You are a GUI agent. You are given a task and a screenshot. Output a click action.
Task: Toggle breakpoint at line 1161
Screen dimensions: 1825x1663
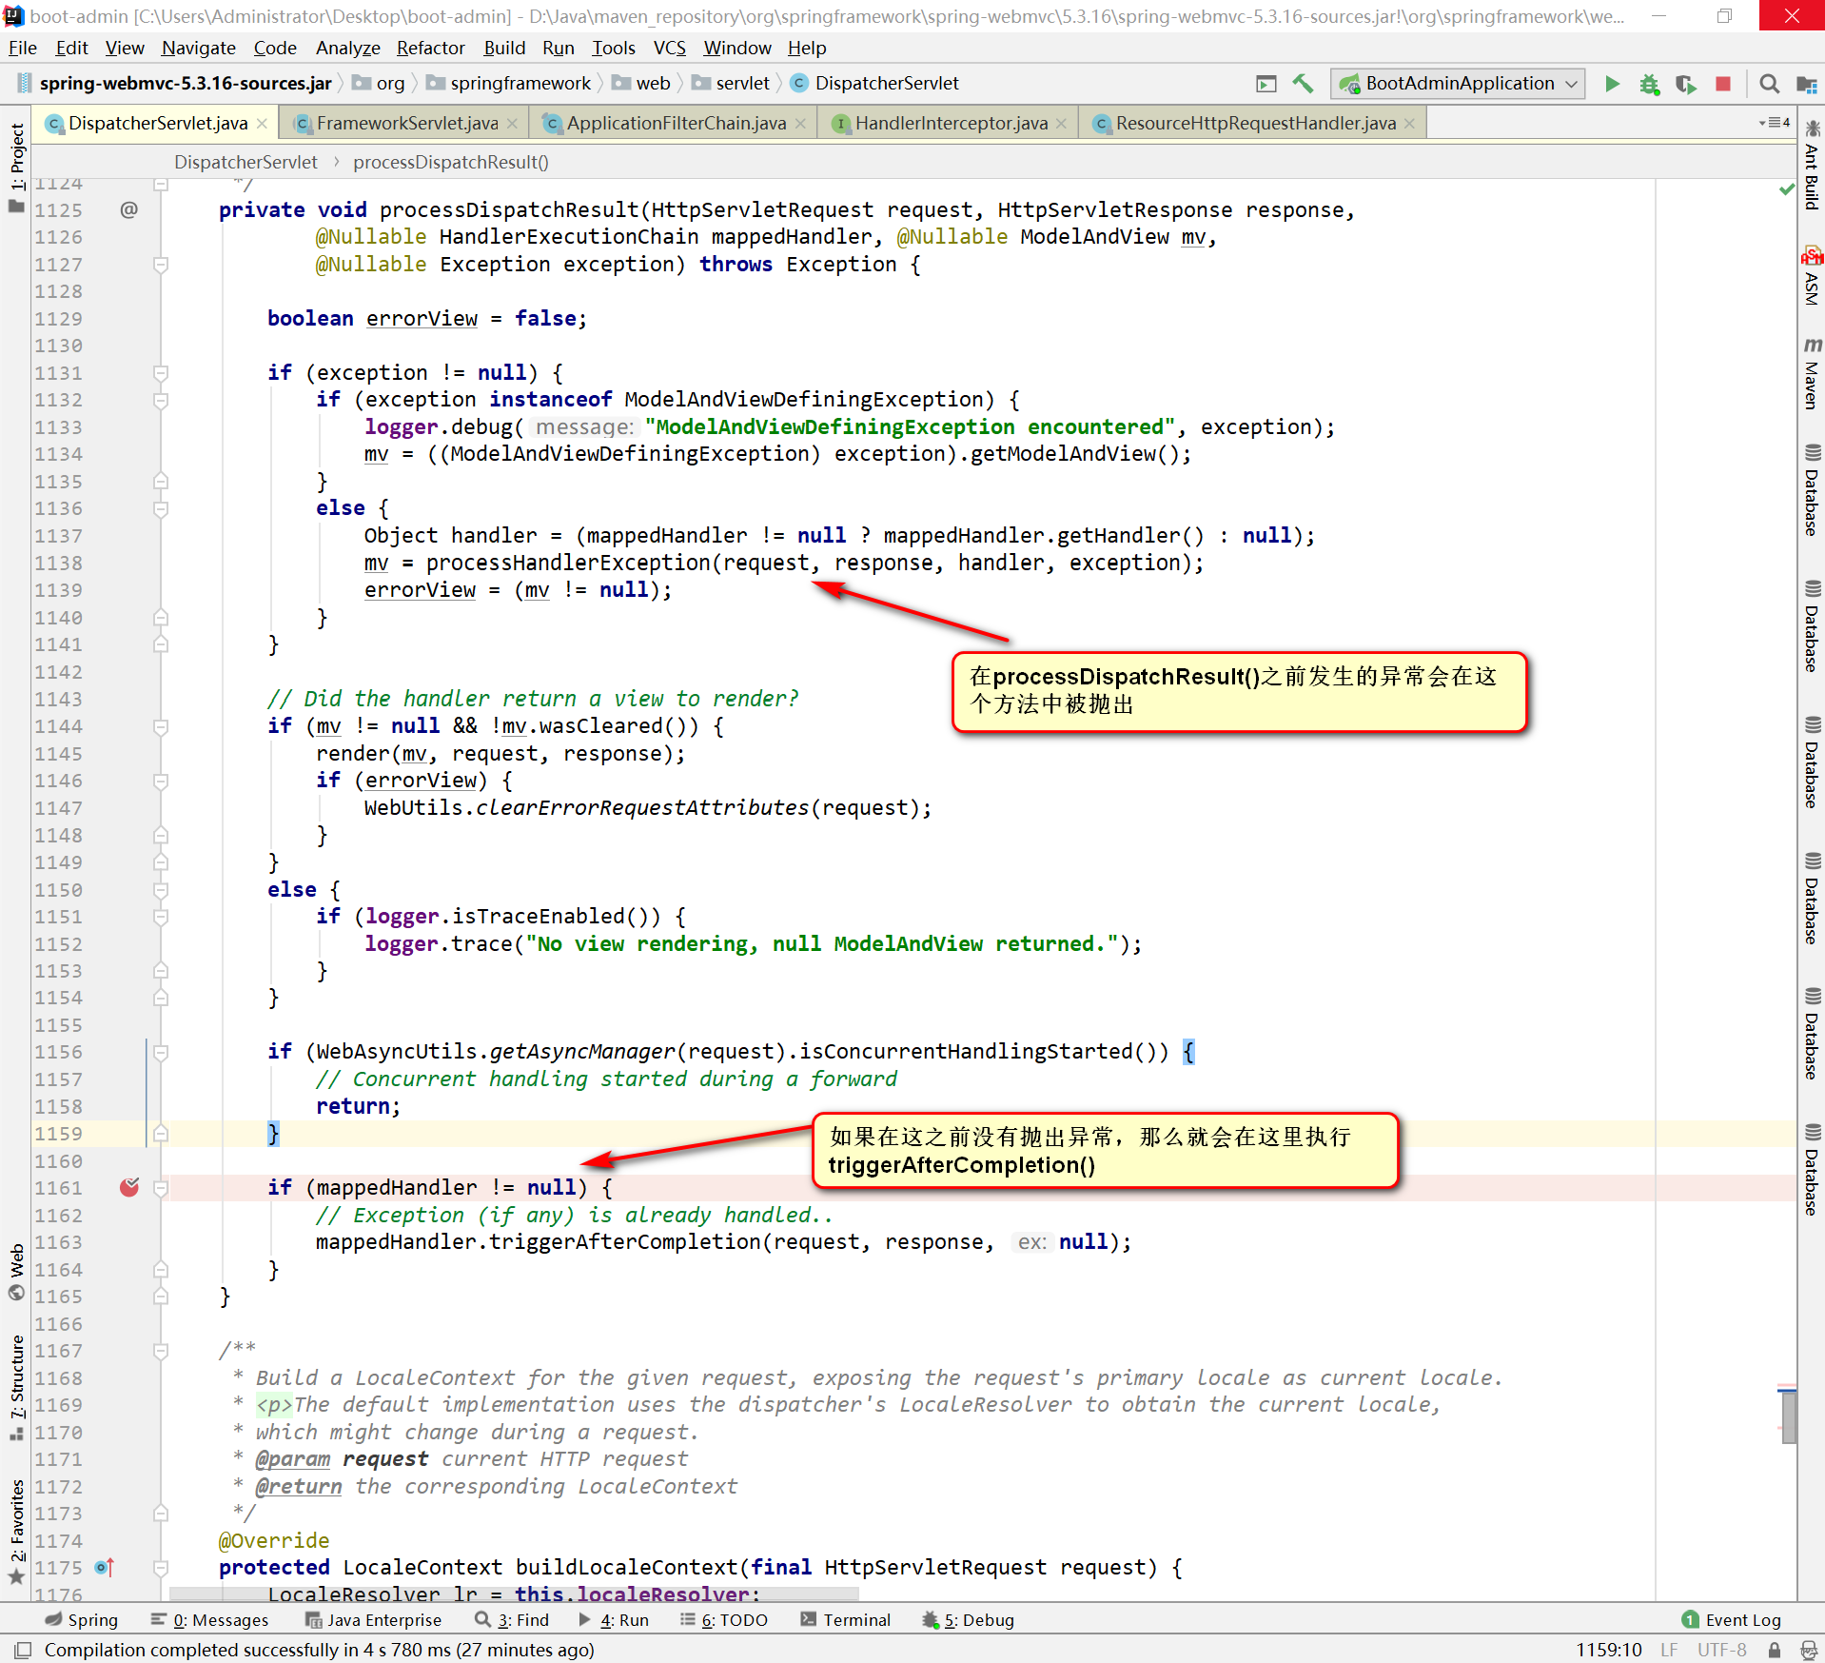pos(129,1187)
